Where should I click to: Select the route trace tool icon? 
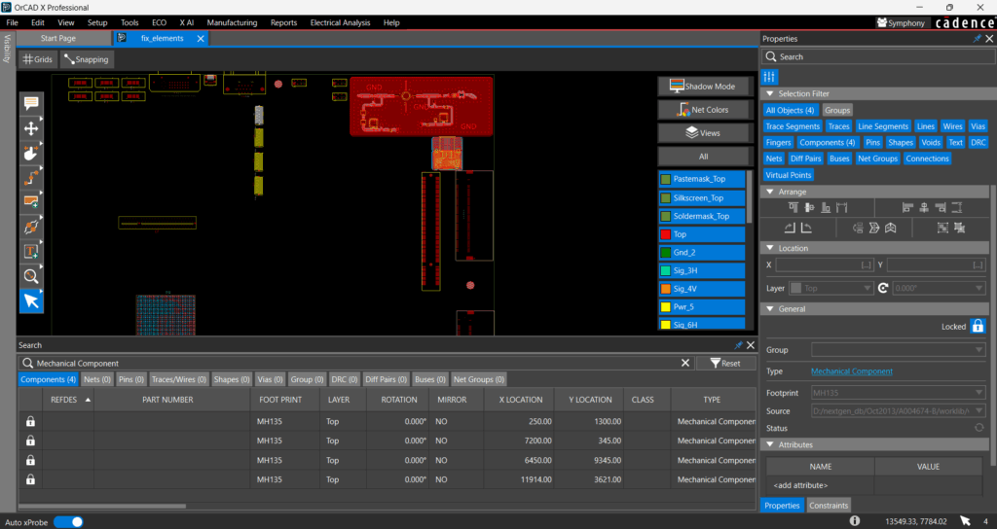(x=31, y=177)
